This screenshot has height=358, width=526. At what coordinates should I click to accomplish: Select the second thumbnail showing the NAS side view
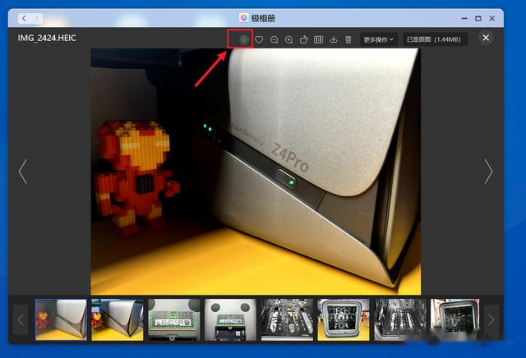coord(118,319)
